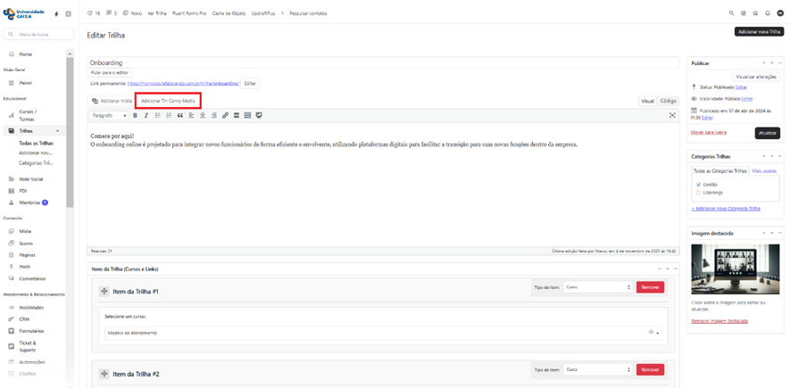Toggle bold formatting in the editor toolbar
Viewport: 790px width, 388px height.
136,116
